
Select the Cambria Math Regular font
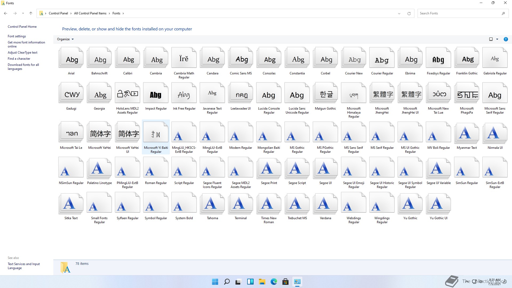point(184,58)
